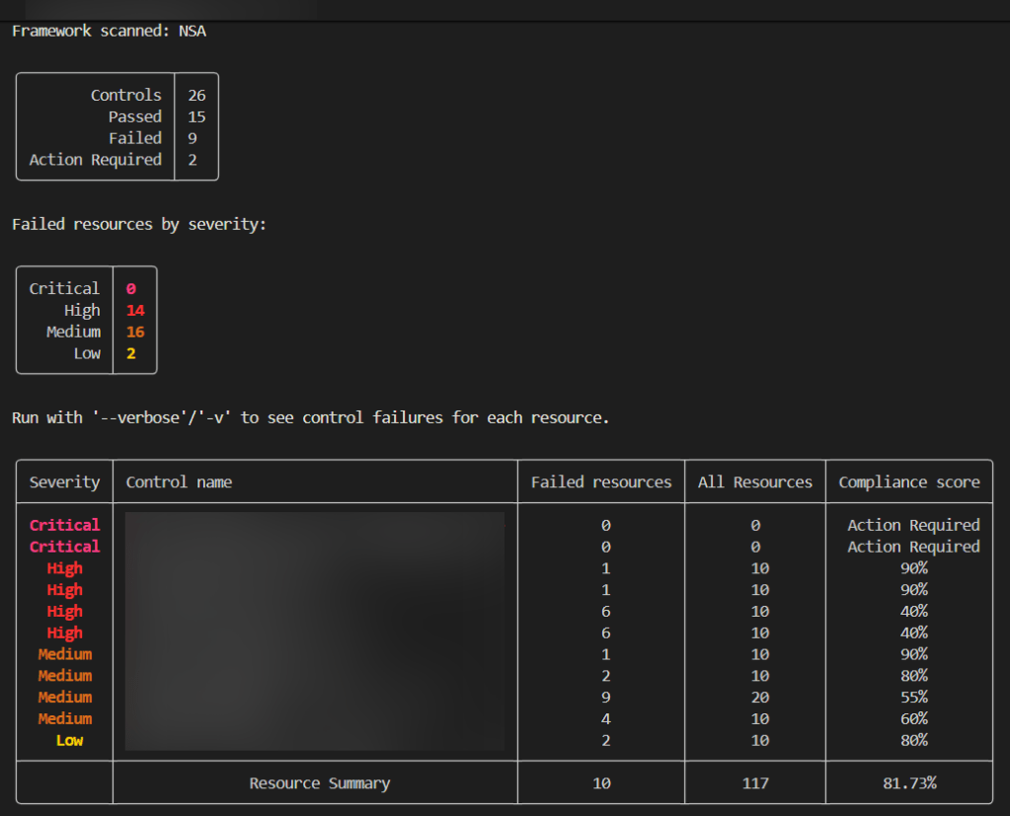1010x816 pixels.
Task: Click the All Resources value 20
Action: point(760,697)
